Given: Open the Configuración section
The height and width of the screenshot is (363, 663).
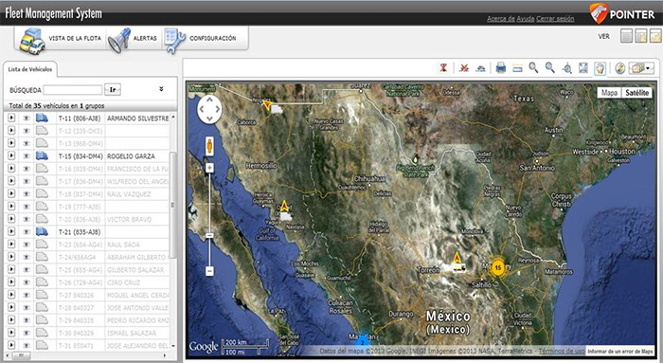Looking at the screenshot, I should tap(201, 40).
